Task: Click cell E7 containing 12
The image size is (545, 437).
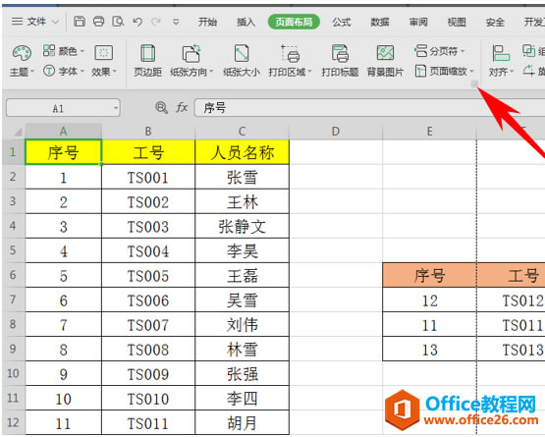Action: pos(429,300)
